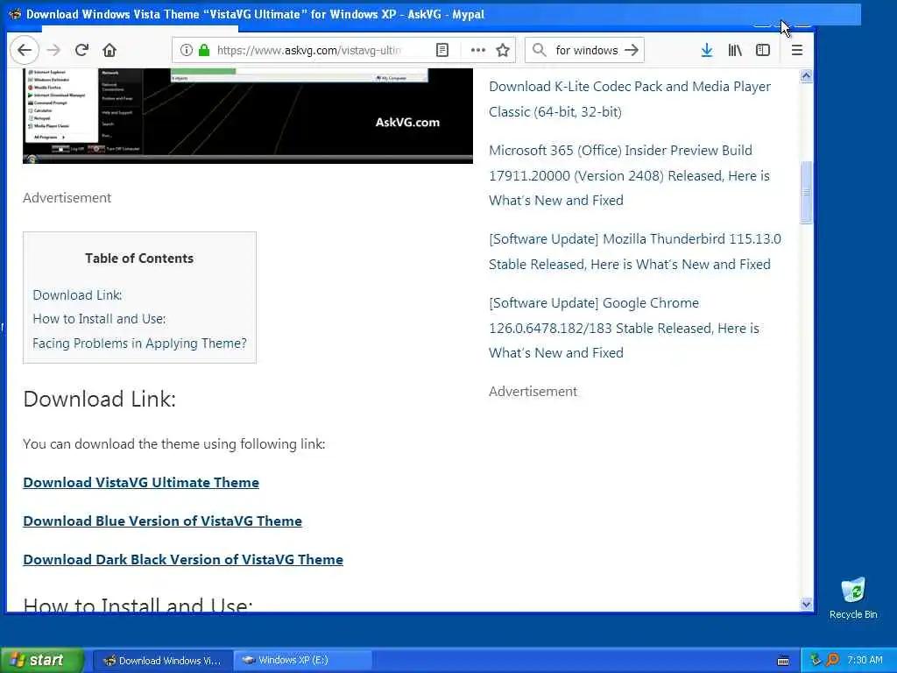
Task: Open the hamburger application menu
Action: coord(797,50)
